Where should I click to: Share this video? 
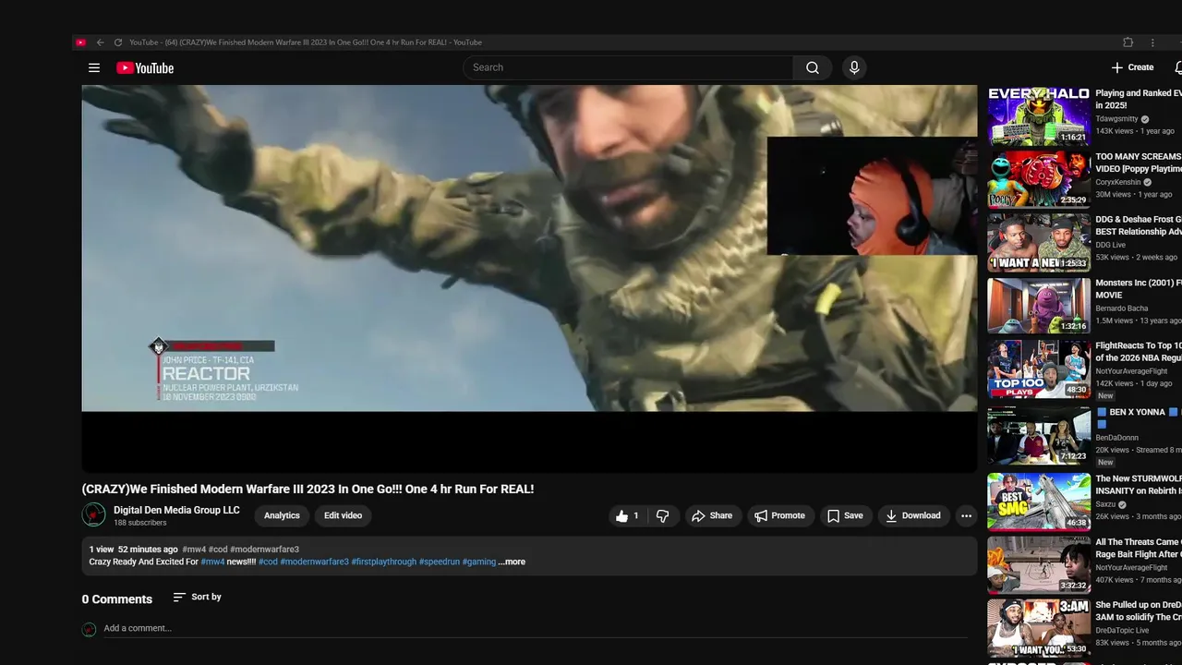tap(712, 516)
